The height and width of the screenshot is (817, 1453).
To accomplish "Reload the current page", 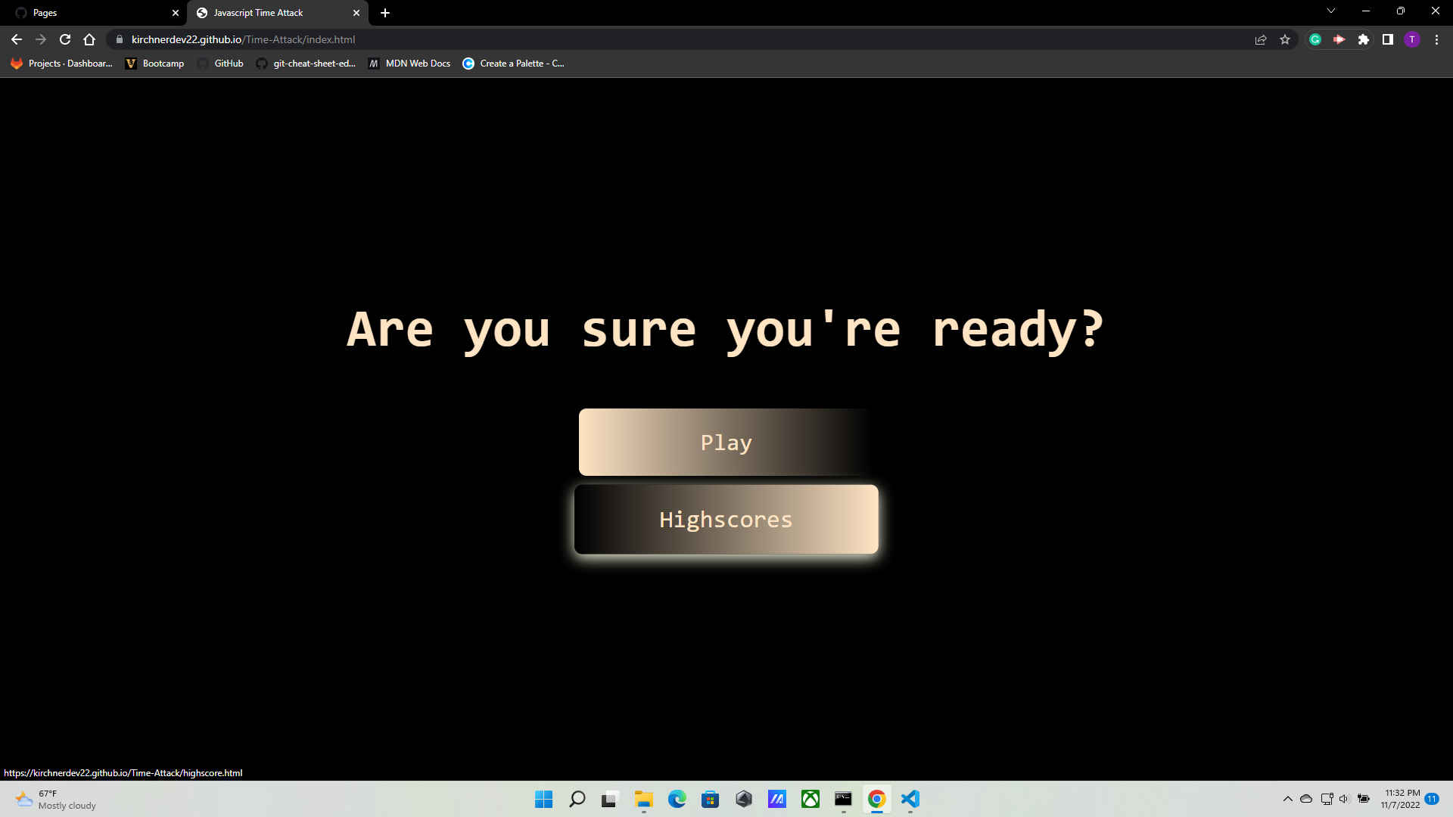I will (x=65, y=39).
